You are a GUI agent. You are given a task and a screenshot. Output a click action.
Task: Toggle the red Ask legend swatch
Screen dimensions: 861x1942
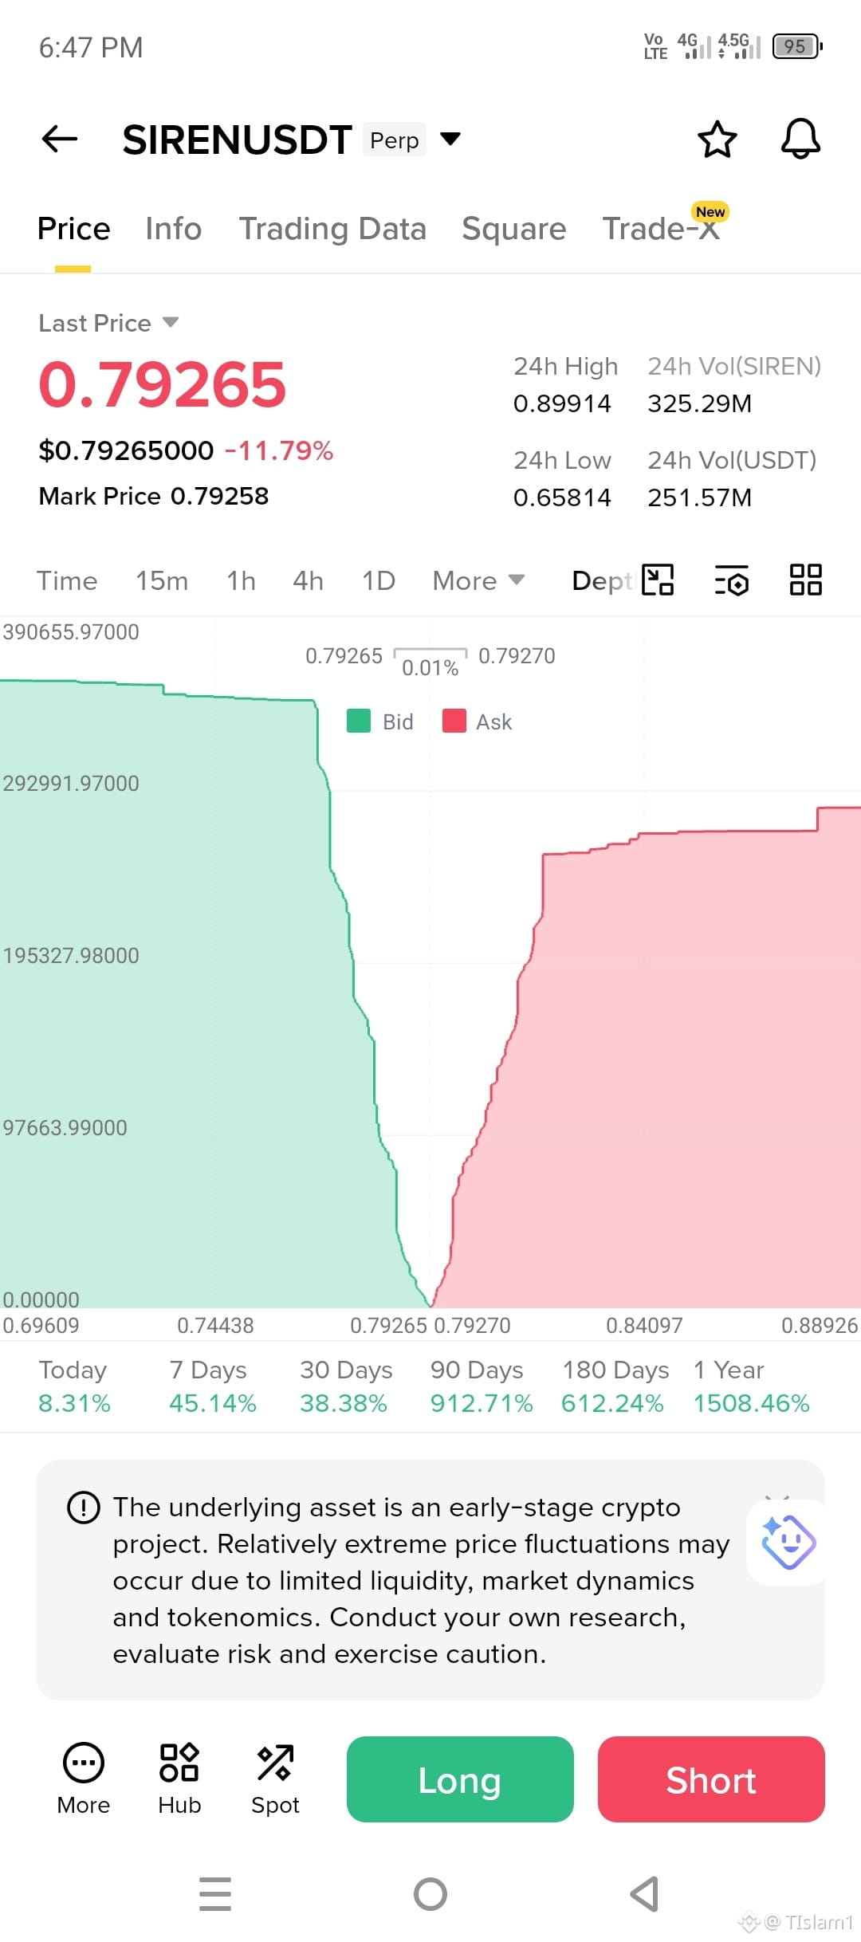coord(454,721)
